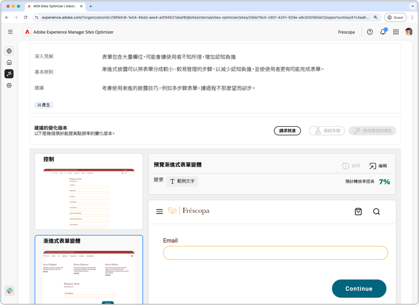The image size is (419, 305).
Task: Open the notifications bell
Action: click(383, 32)
